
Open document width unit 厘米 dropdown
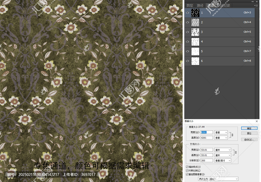point(223,150)
